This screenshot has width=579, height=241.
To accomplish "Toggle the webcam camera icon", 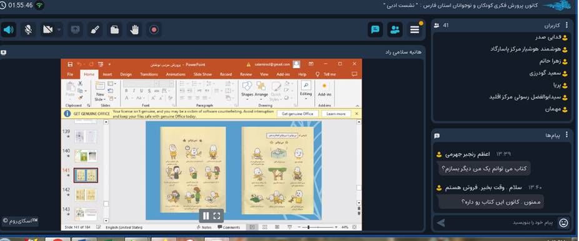I will [47, 29].
